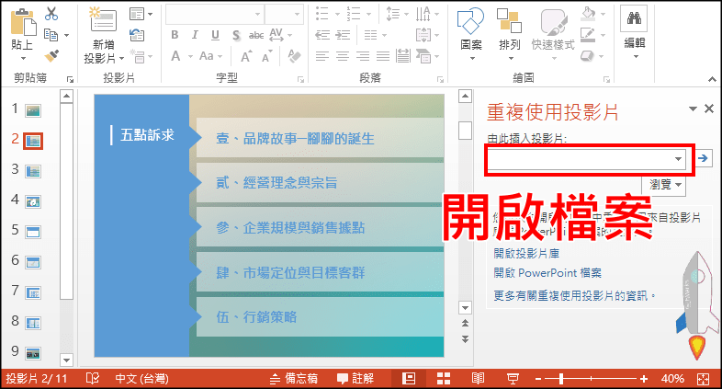Image resolution: width=722 pixels, height=389 pixels.
Task: Toggle Bold formatting
Action: click(175, 35)
